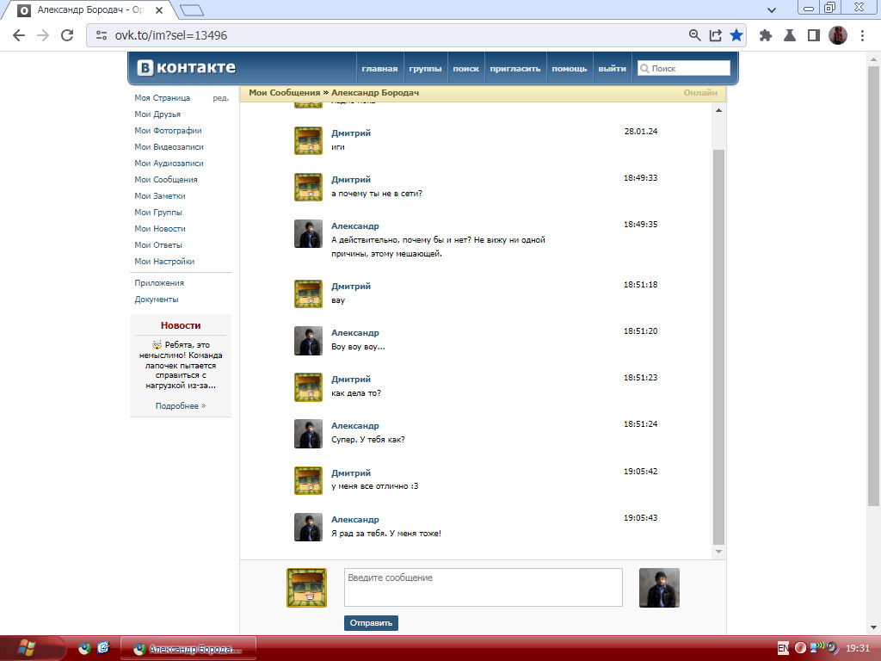Click Дмитрий avatar beside 'у меня все отлично :3'
881x661 pixels.
click(x=309, y=480)
